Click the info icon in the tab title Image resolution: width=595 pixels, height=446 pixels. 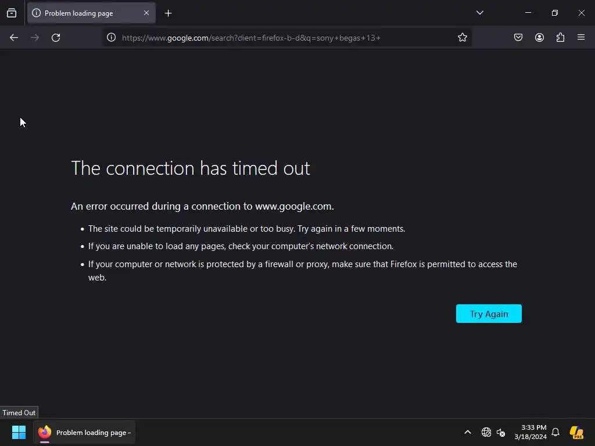(37, 13)
